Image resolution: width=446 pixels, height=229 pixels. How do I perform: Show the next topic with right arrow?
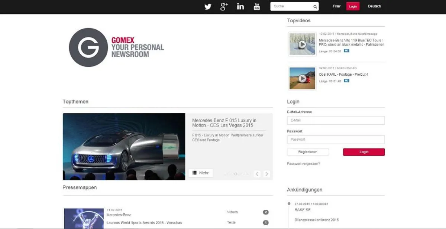click(x=267, y=174)
